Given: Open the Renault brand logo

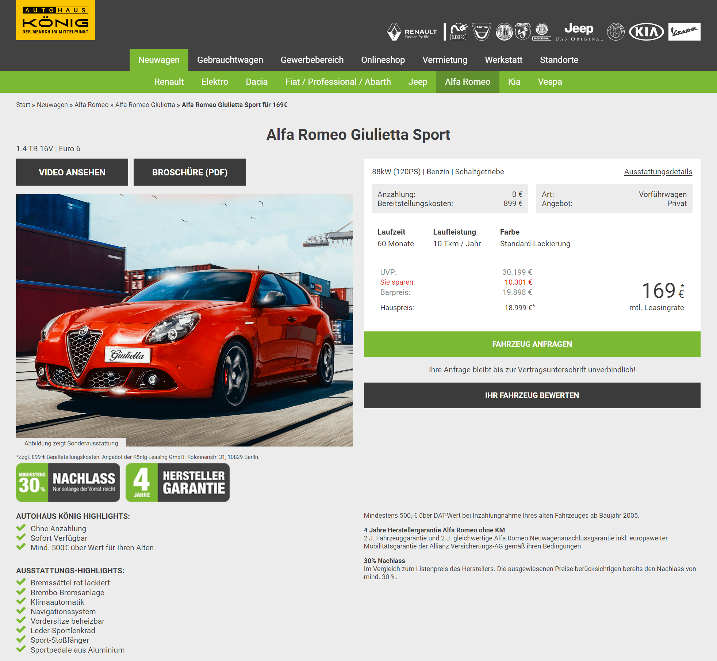Looking at the screenshot, I should tap(412, 32).
